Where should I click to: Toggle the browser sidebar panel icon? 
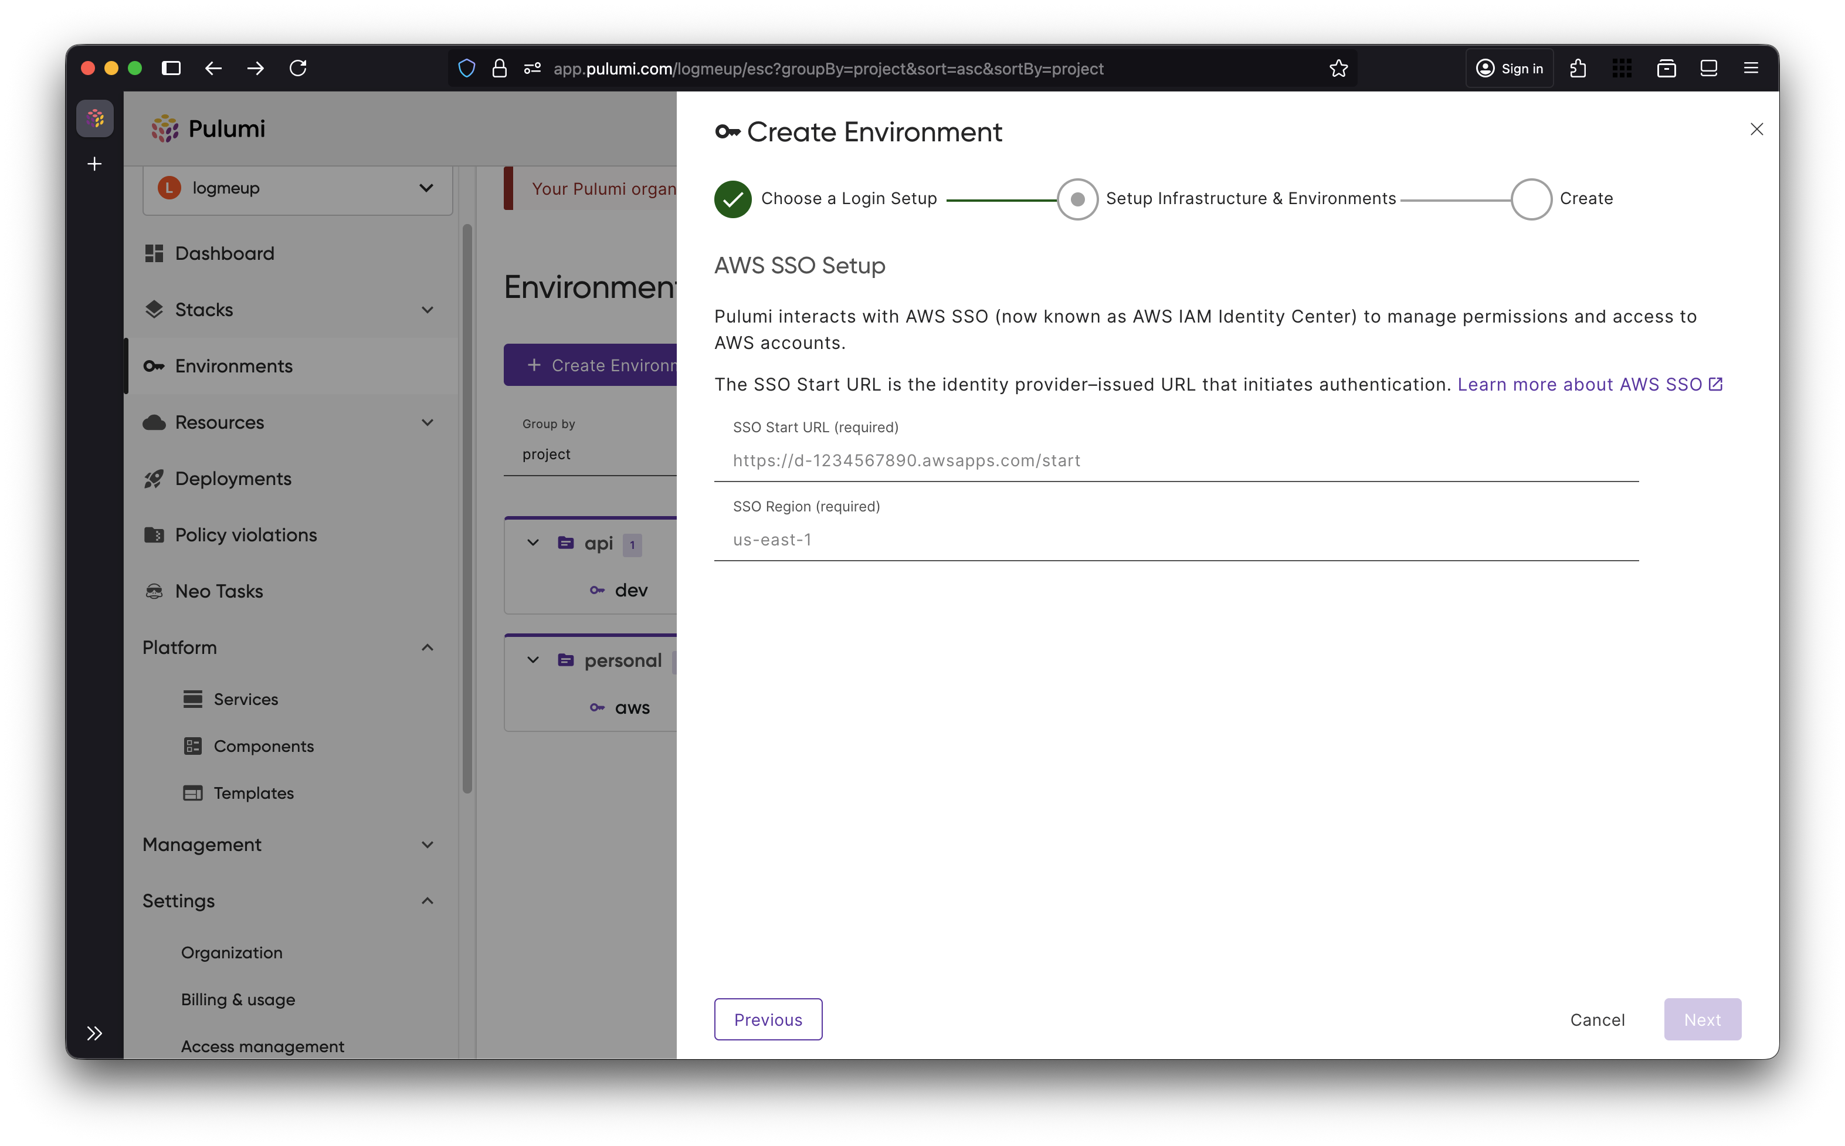click(x=171, y=68)
